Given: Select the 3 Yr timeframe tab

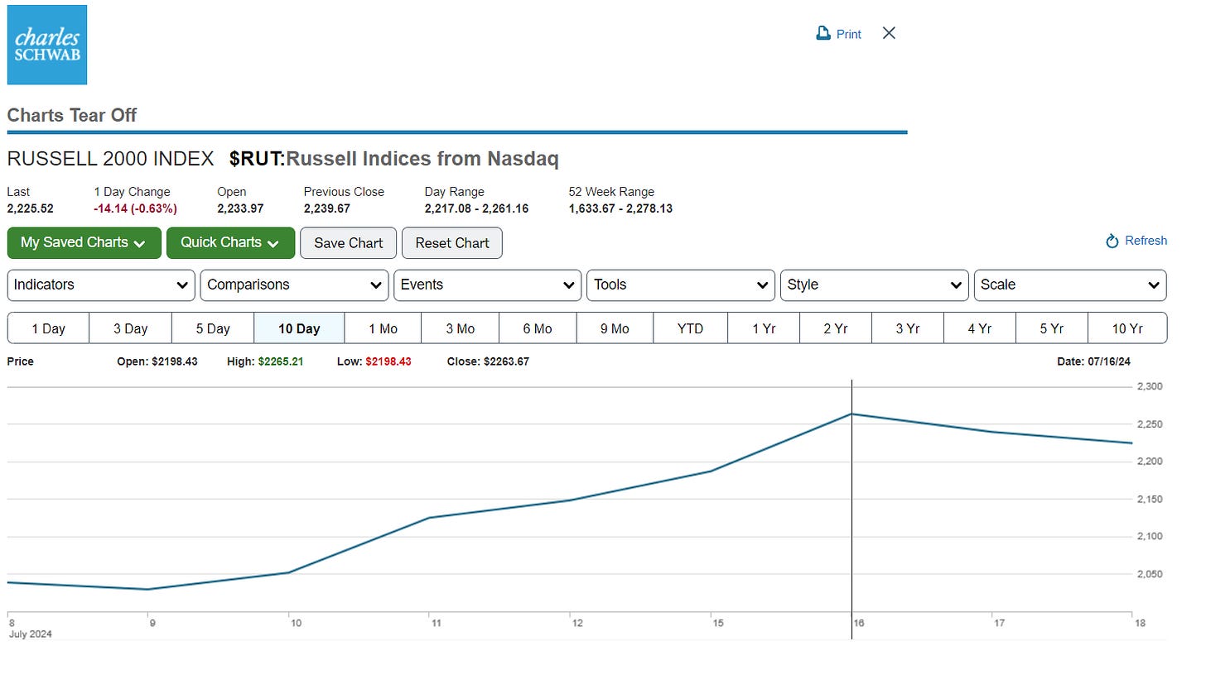Looking at the screenshot, I should [x=908, y=328].
